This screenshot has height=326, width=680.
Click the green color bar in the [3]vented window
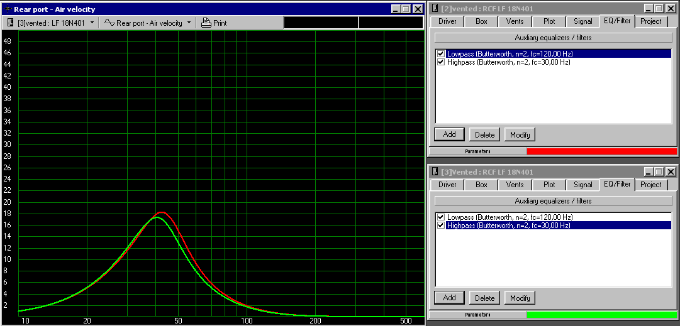pyautogui.click(x=601, y=315)
